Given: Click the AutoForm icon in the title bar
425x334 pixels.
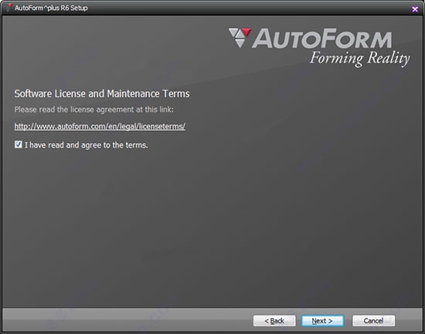Looking at the screenshot, I should 10,7.
